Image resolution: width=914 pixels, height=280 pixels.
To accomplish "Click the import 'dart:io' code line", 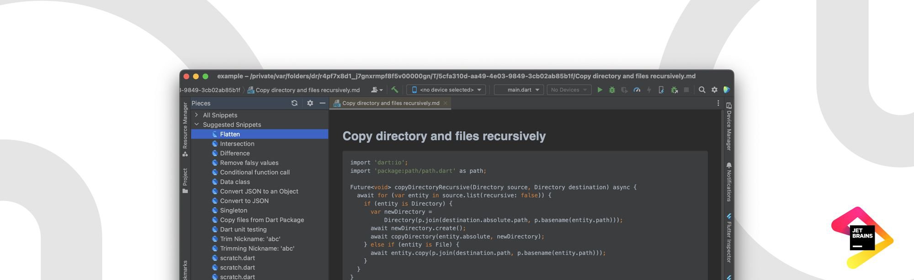I will click(x=379, y=163).
